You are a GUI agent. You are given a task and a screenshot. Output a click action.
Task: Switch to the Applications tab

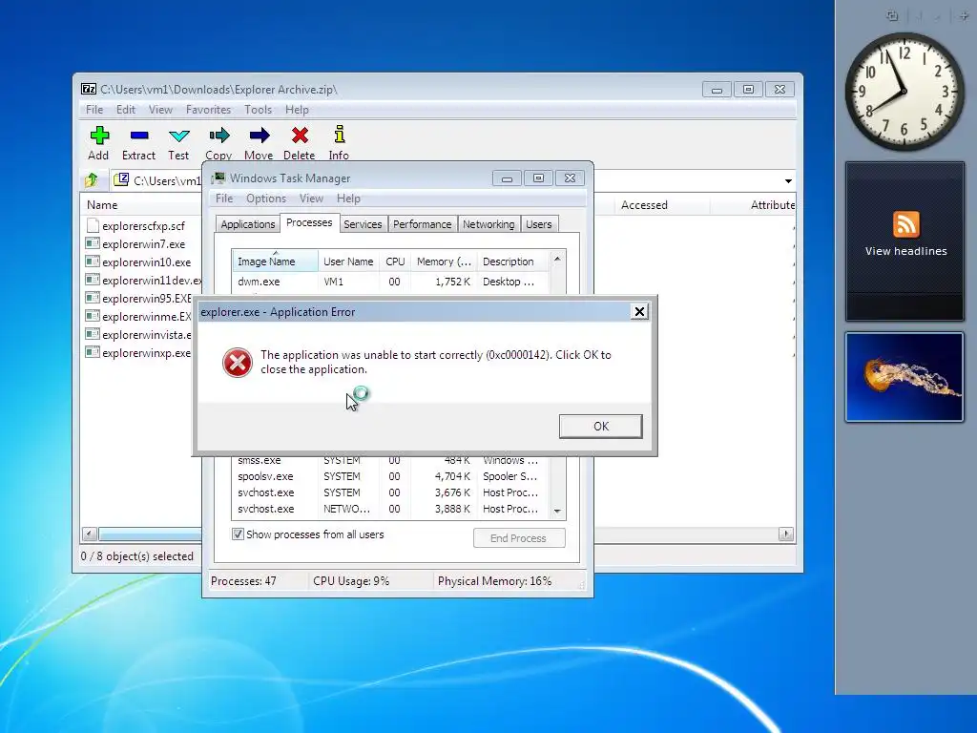click(247, 224)
